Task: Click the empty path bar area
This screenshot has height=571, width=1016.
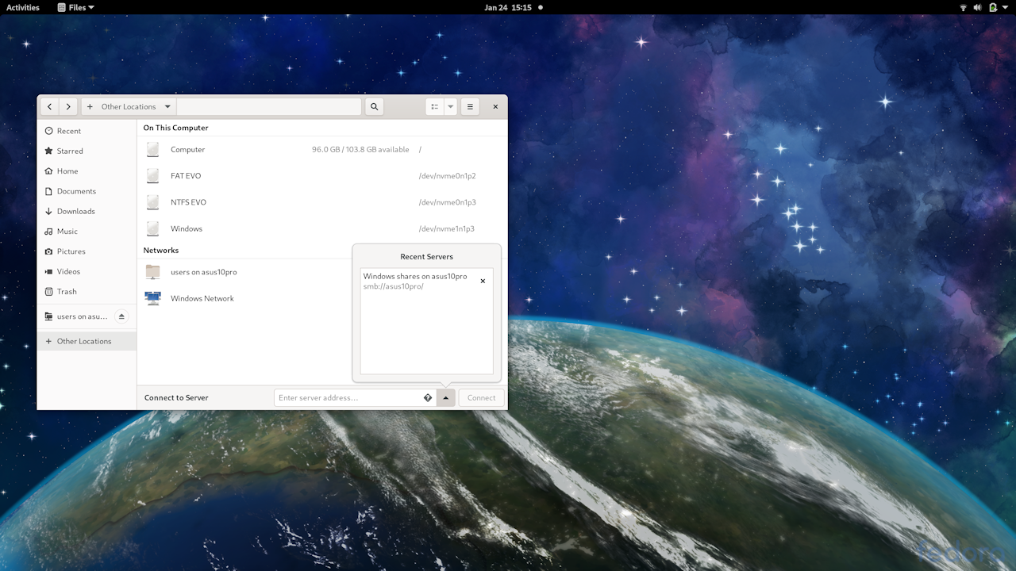Action: (x=269, y=106)
